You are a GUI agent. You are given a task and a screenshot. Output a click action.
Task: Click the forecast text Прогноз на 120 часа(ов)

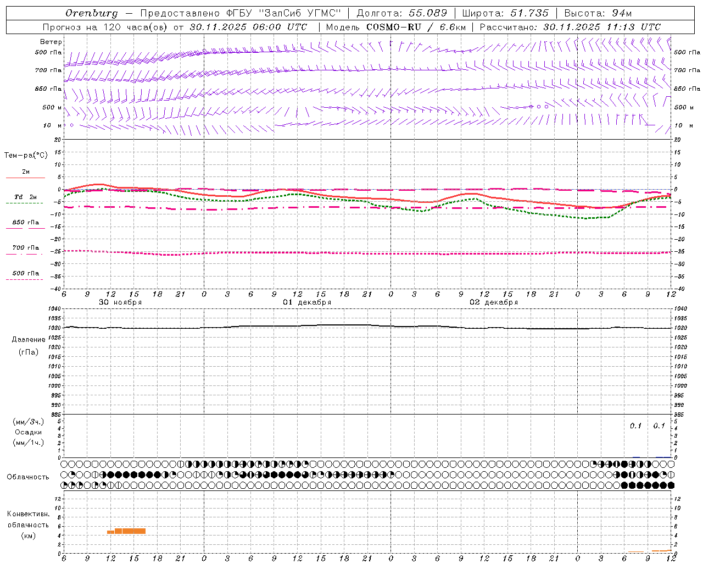(106, 27)
